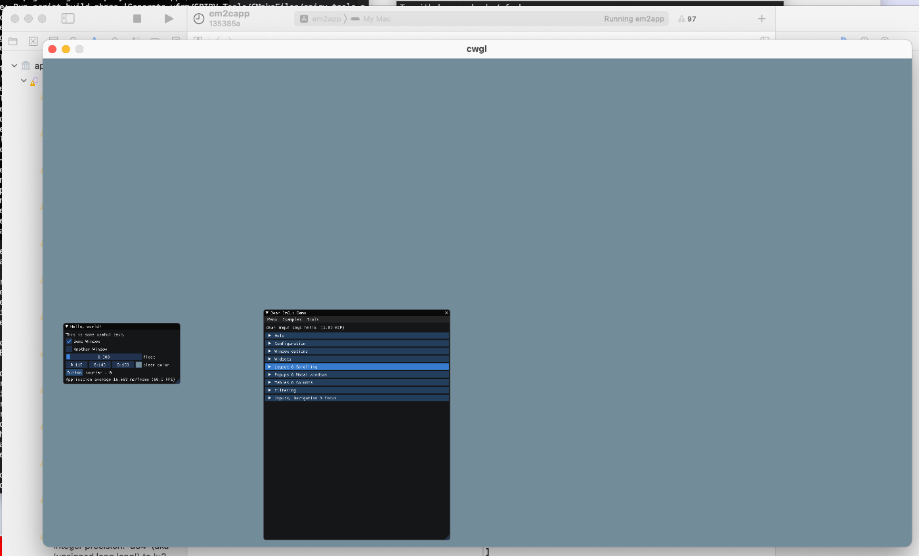The width and height of the screenshot is (919, 556).
Task: Collapse the Hello, world! ImGui window
Action: pyautogui.click(x=67, y=326)
